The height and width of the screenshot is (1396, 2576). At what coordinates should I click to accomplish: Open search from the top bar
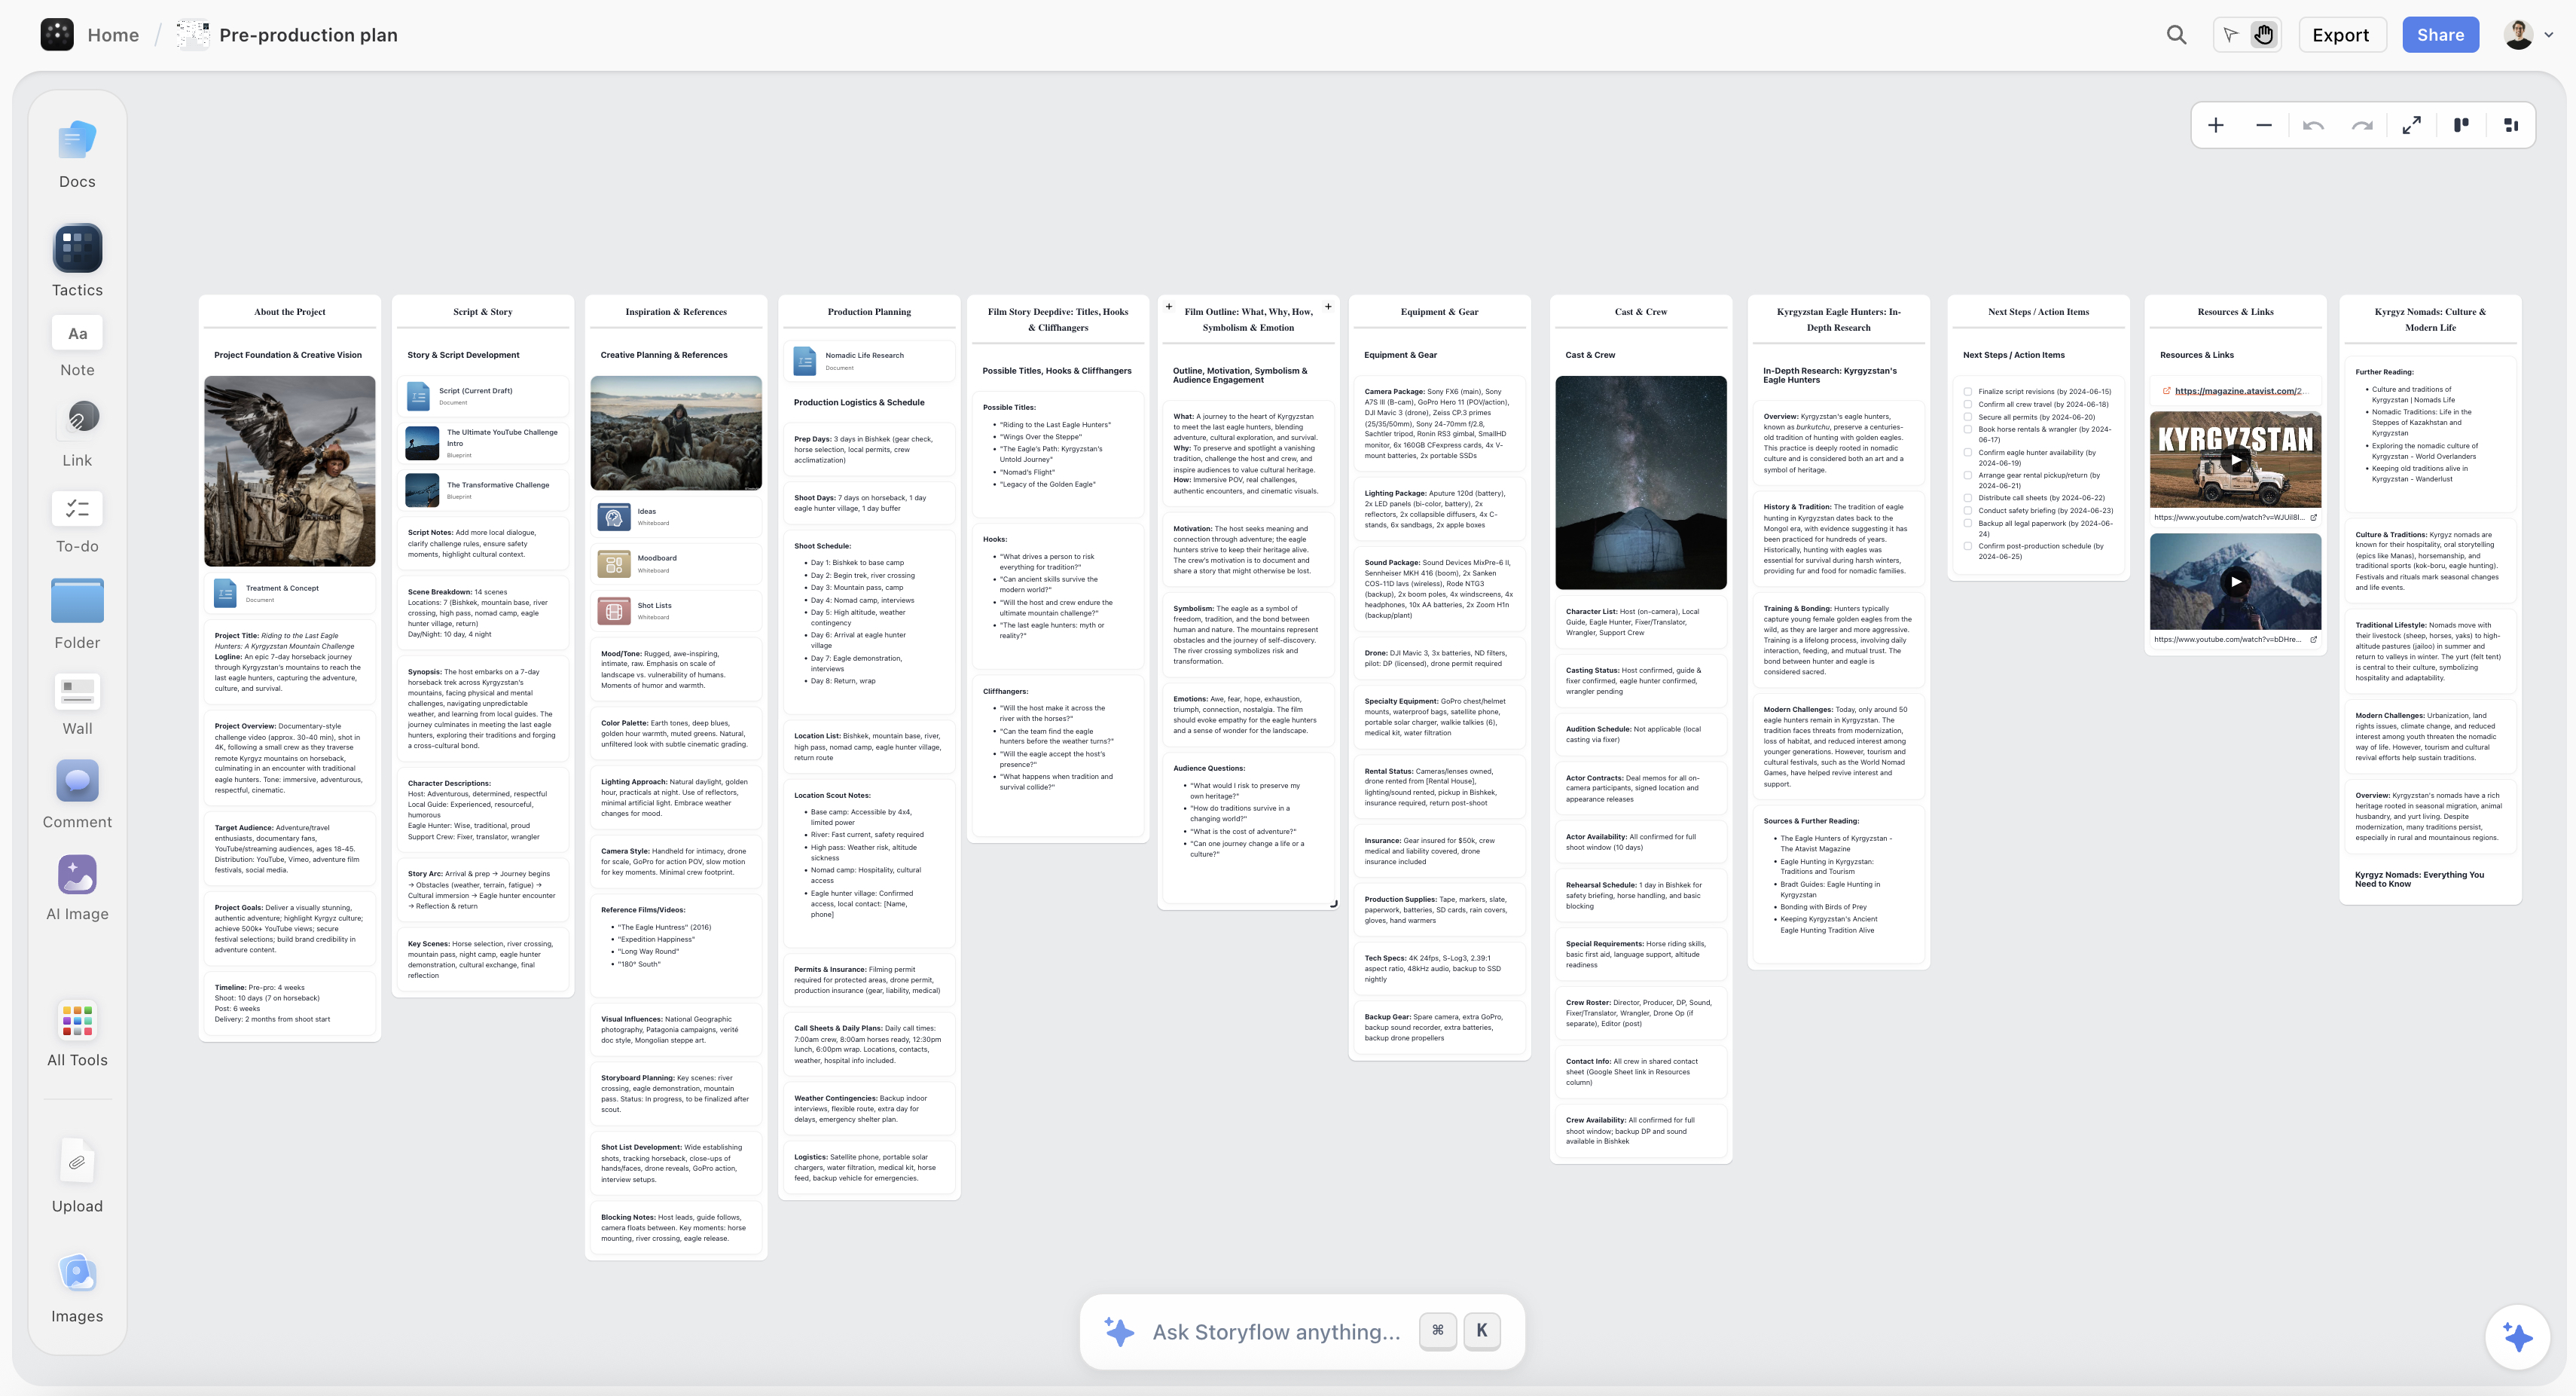pyautogui.click(x=2177, y=34)
